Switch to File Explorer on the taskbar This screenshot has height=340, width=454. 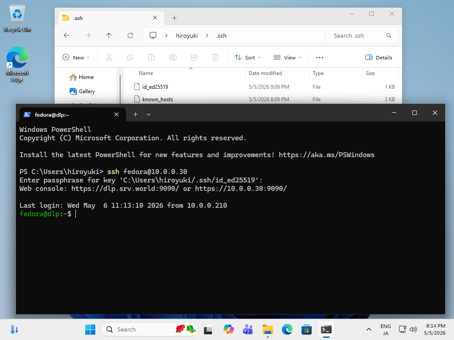267,329
